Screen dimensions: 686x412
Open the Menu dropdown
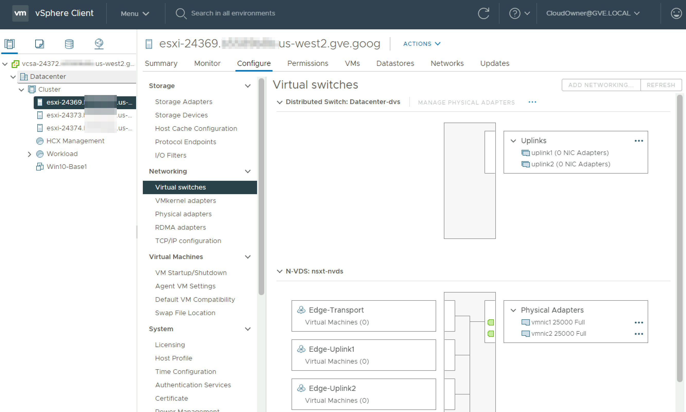135,13
